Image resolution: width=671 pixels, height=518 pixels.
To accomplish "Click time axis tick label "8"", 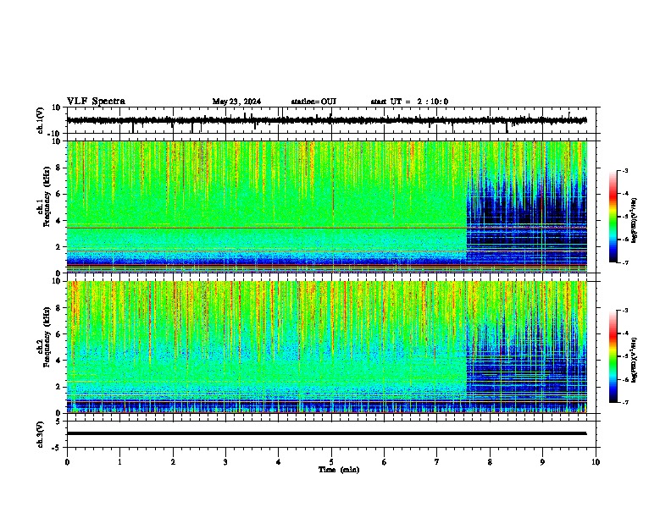I will (x=490, y=462).
